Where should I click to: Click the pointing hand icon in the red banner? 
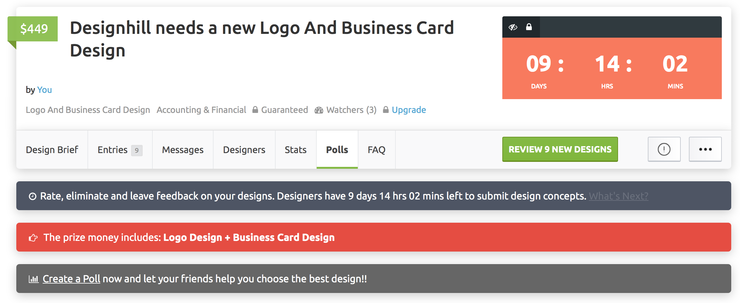[33, 238]
